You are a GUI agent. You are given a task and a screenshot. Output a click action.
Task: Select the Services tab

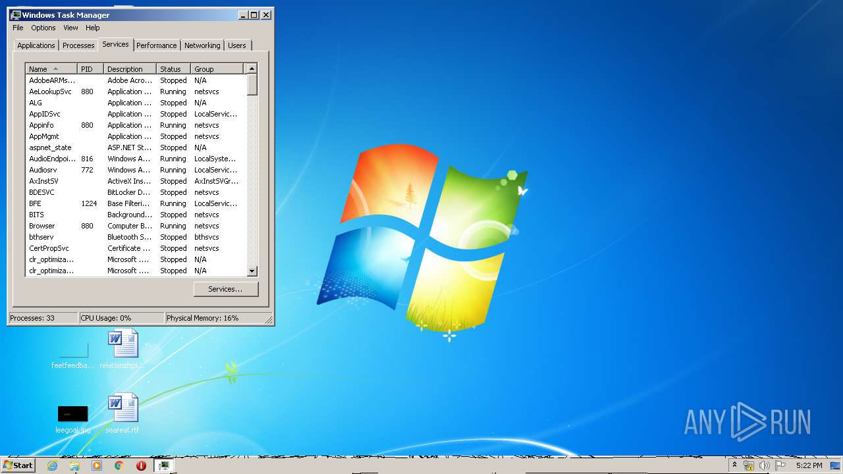click(x=115, y=44)
